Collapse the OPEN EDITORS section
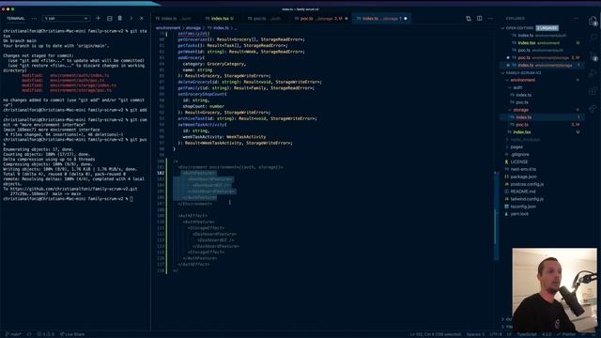The height and width of the screenshot is (338, 601). [x=519, y=28]
